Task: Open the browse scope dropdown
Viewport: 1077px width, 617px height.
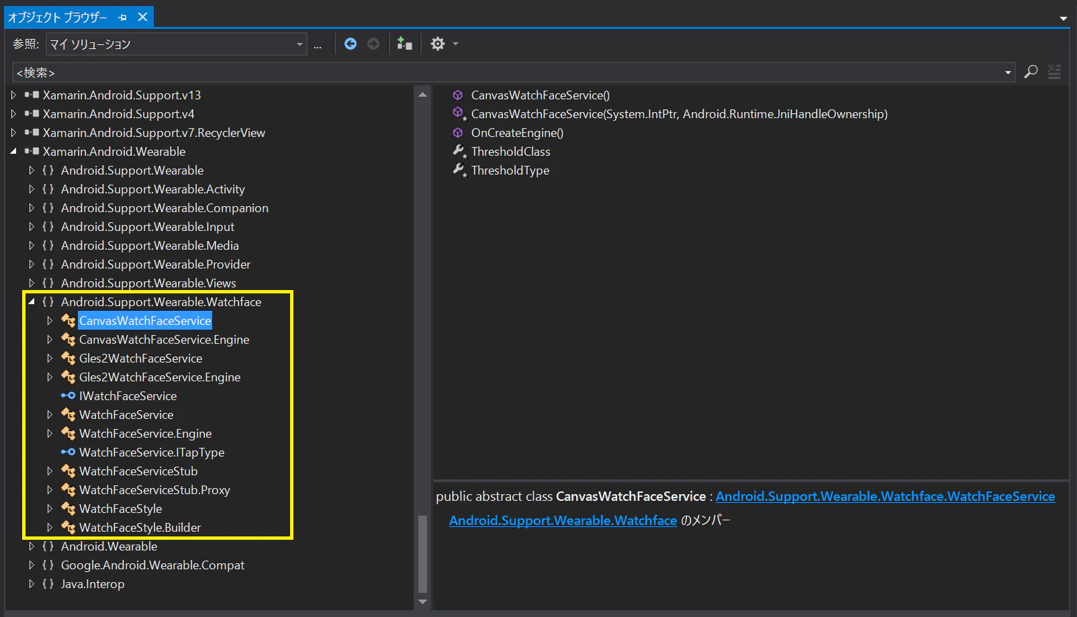Action: [x=299, y=44]
